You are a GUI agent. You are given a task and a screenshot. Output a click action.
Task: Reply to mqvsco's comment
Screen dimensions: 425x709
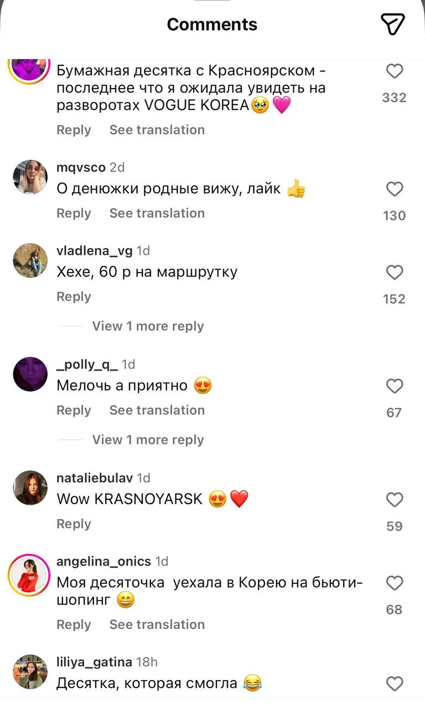tap(74, 213)
